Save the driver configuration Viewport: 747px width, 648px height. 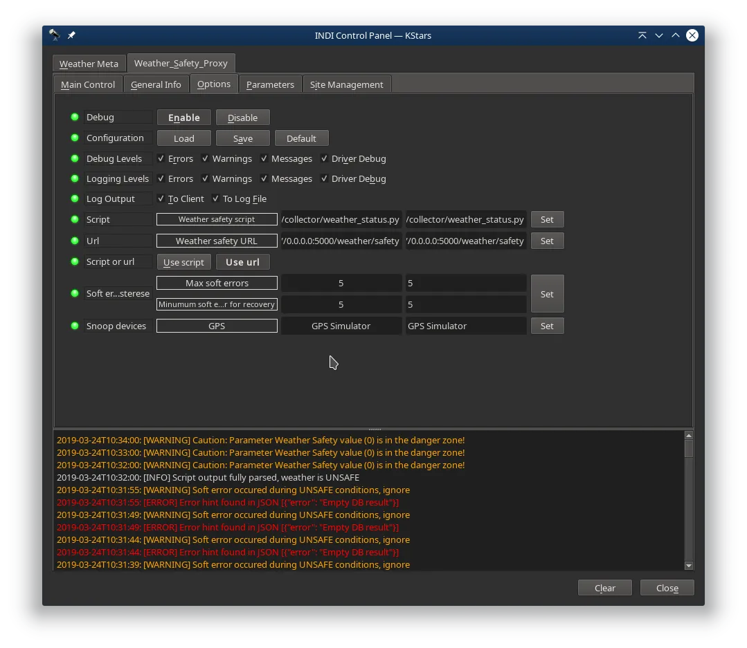pos(243,138)
